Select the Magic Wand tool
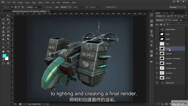This screenshot has width=188, height=106. point(8,20)
